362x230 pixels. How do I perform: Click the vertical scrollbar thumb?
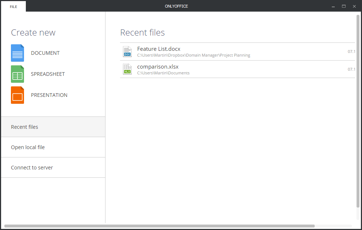click(x=358, y=111)
